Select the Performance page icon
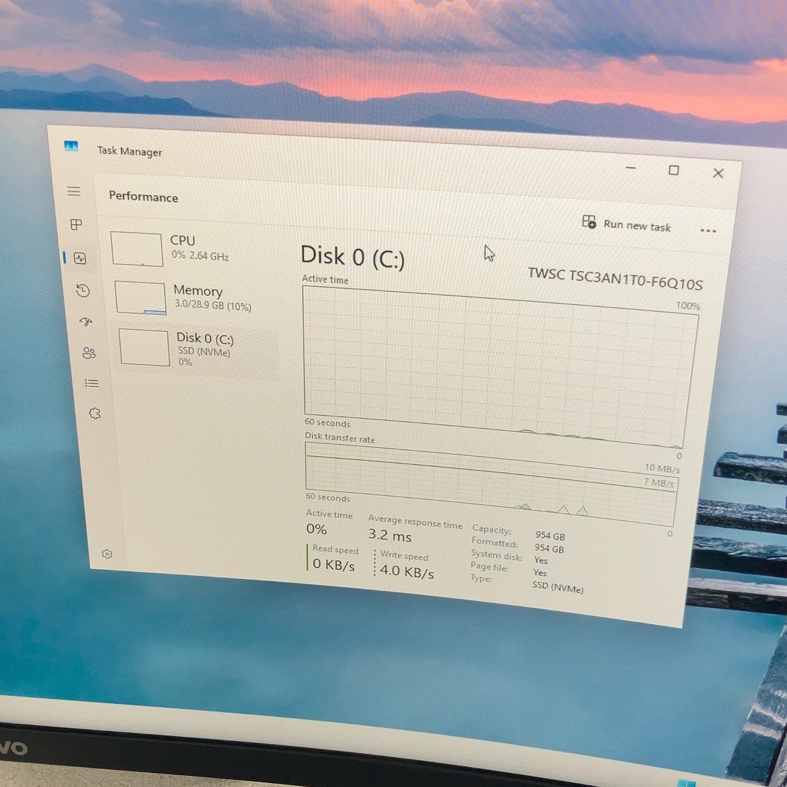This screenshot has width=787, height=787. pyautogui.click(x=80, y=258)
